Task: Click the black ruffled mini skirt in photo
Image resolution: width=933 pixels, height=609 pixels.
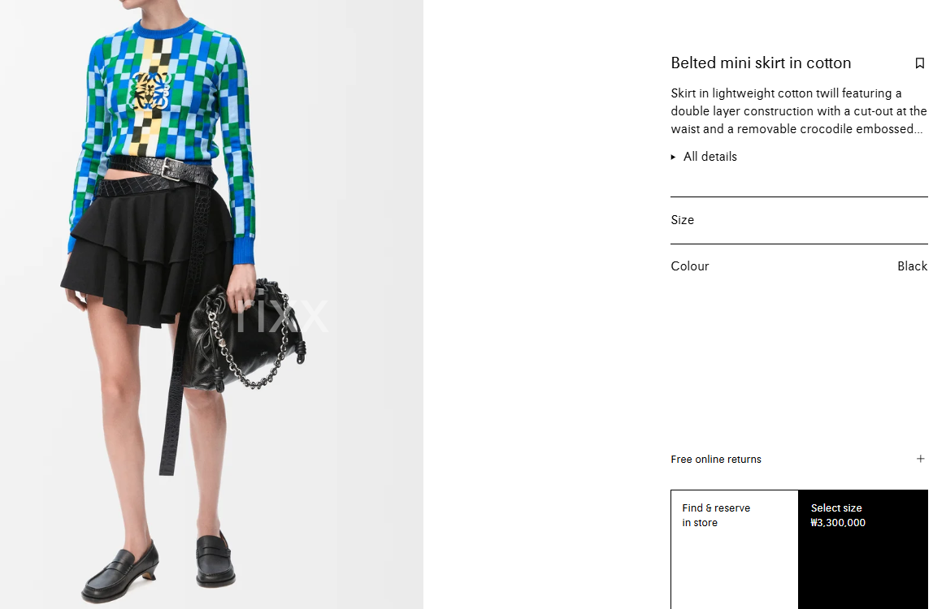Action: (x=145, y=256)
